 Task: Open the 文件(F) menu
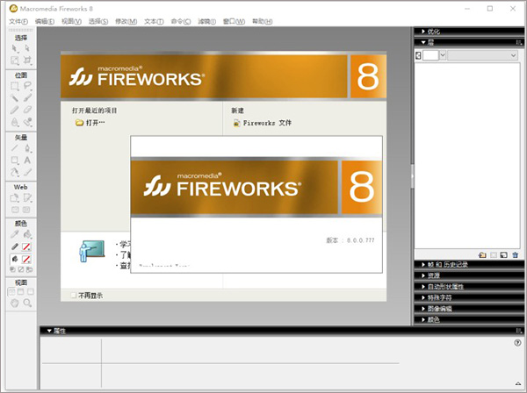pos(18,21)
